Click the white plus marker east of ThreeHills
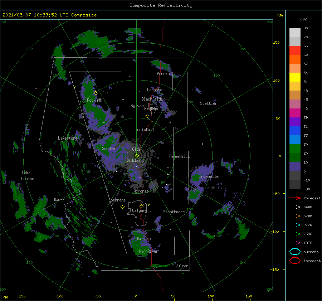The height and width of the screenshot is (301, 322). point(202,144)
